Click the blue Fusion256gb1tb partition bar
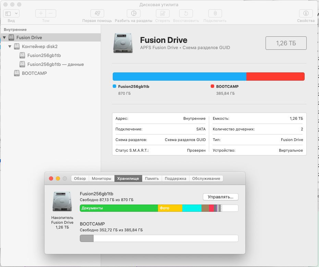Image resolution: width=319 pixels, height=267 pixels. (x=180, y=77)
